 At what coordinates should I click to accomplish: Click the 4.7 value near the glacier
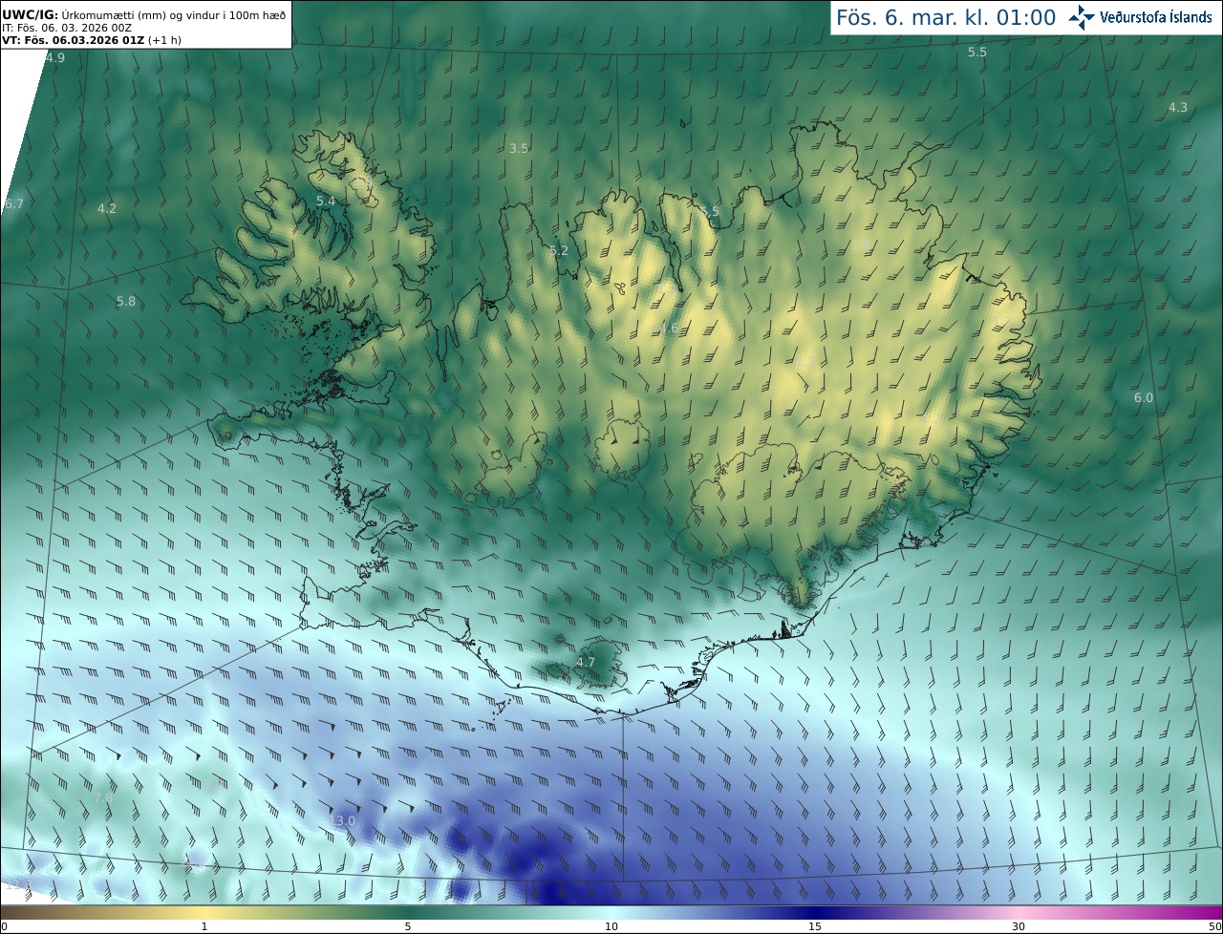585,662
